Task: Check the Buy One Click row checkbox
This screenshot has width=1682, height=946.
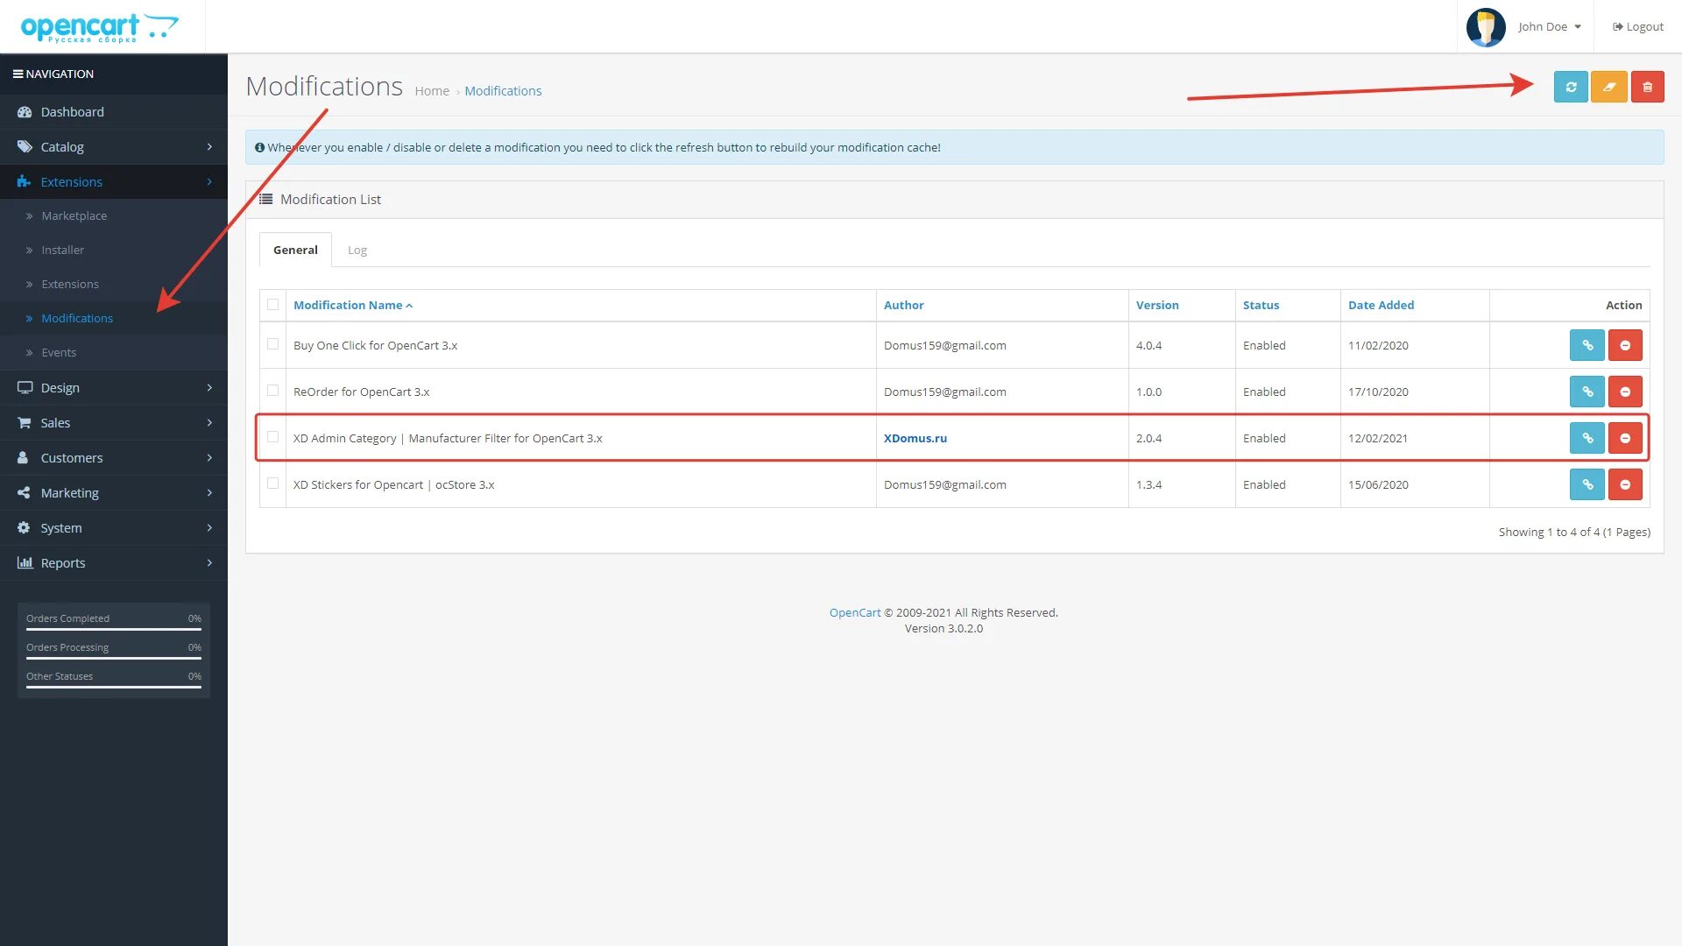Action: pos(273,344)
